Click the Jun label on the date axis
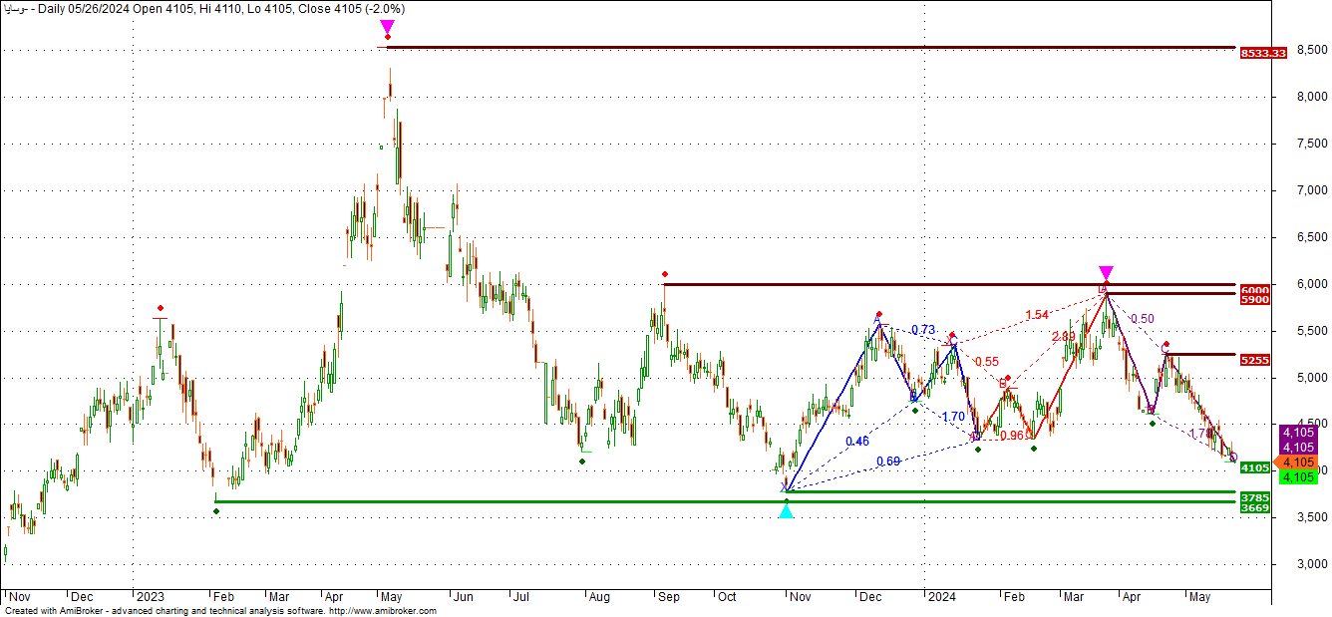The width and height of the screenshot is (1332, 617). click(x=463, y=597)
